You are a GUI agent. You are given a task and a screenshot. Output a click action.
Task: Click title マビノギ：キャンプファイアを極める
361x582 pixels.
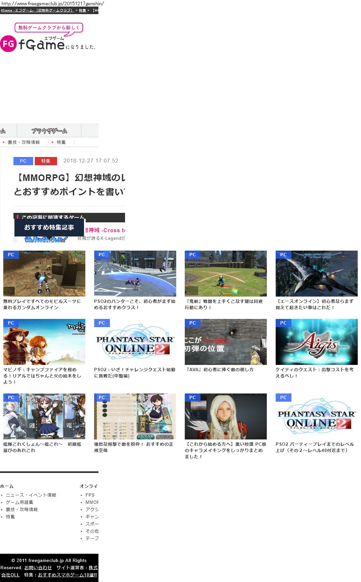click(x=42, y=376)
